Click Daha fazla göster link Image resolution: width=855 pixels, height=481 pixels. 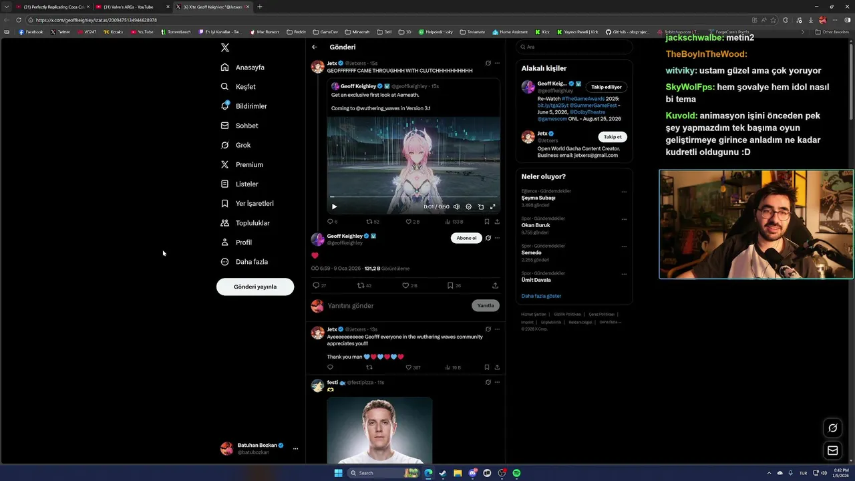[541, 296]
